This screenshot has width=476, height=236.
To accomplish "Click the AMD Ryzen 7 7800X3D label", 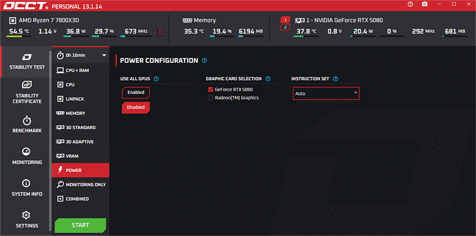I will [x=49, y=21].
